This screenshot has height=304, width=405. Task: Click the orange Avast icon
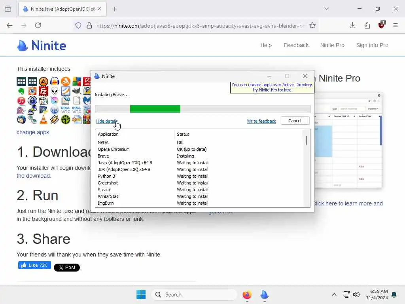(66, 82)
